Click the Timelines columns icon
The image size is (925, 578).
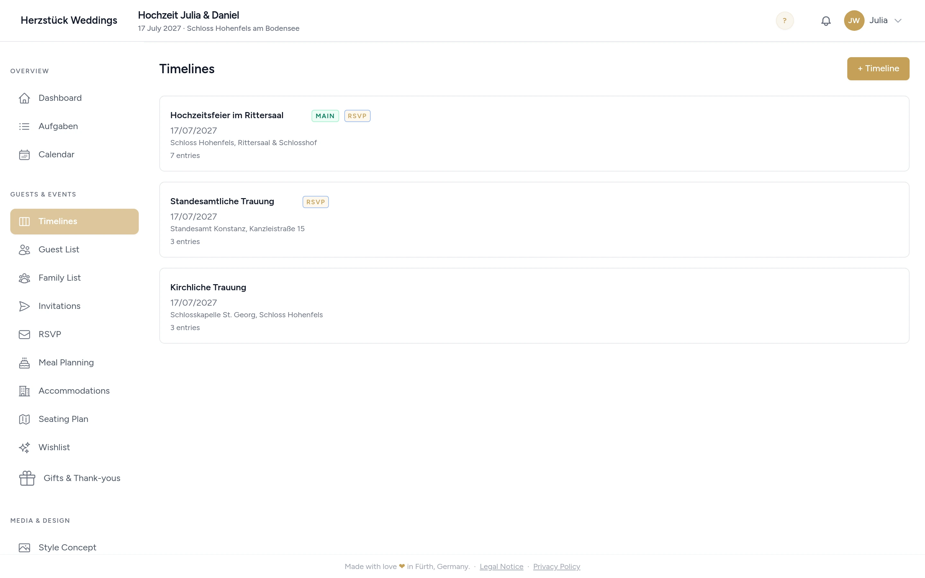click(24, 221)
